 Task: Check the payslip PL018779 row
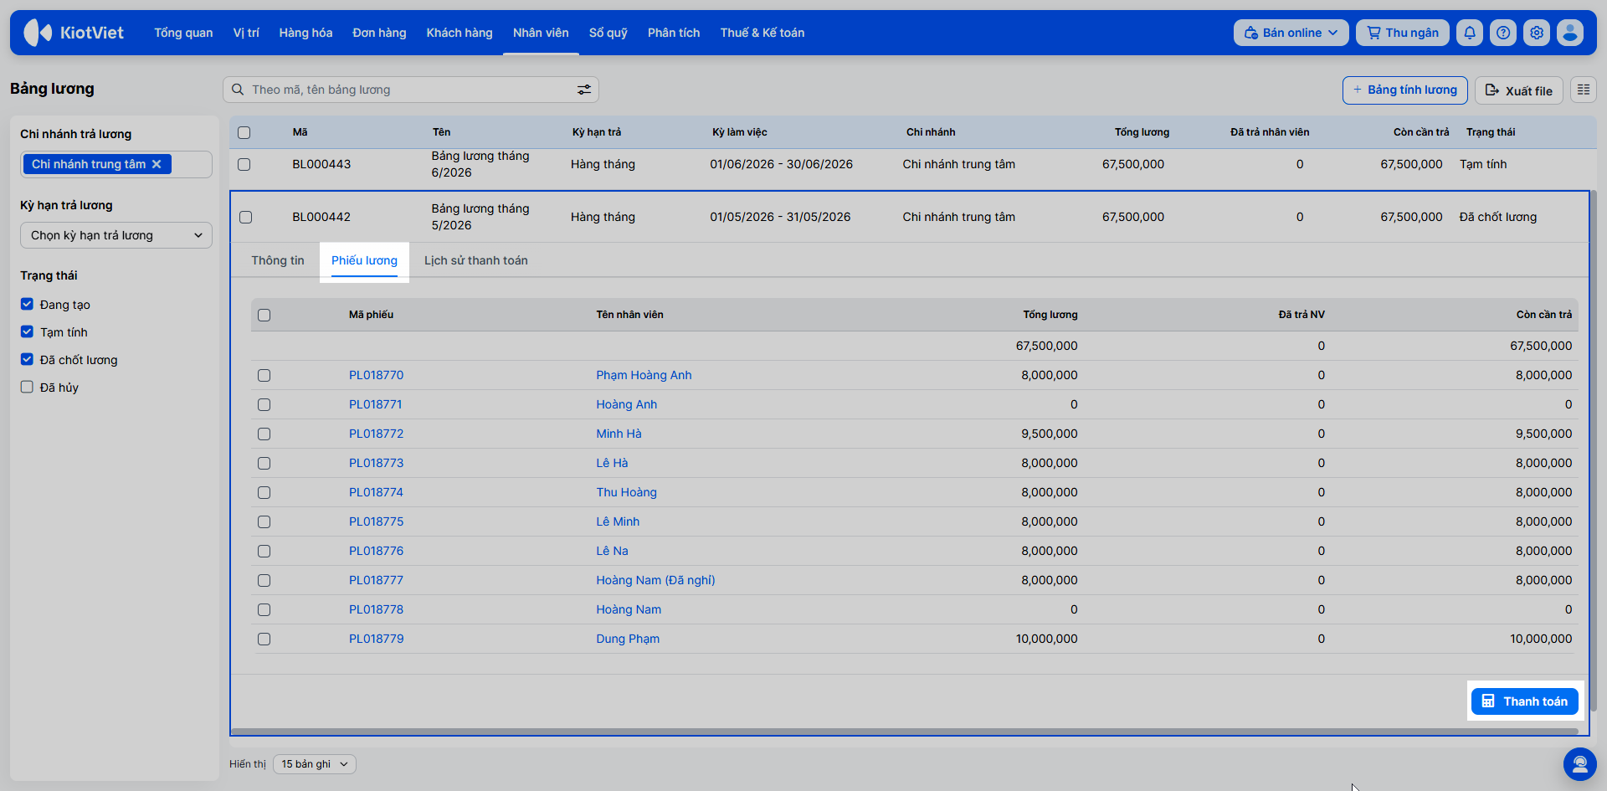(x=264, y=639)
